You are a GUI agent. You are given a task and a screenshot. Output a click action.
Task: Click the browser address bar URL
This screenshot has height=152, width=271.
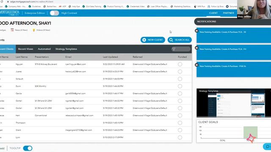[x=32, y=2]
